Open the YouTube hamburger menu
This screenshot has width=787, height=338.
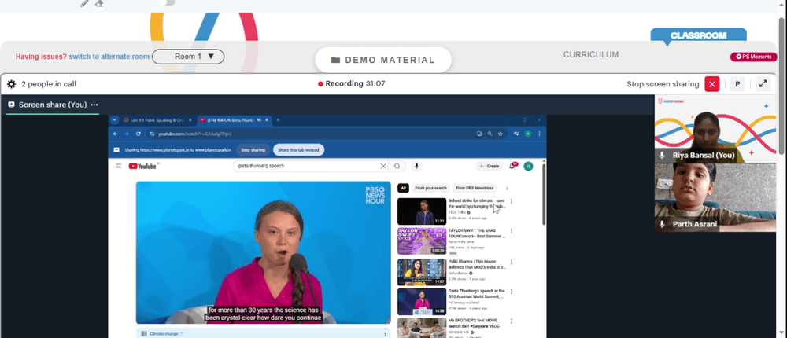(x=119, y=166)
